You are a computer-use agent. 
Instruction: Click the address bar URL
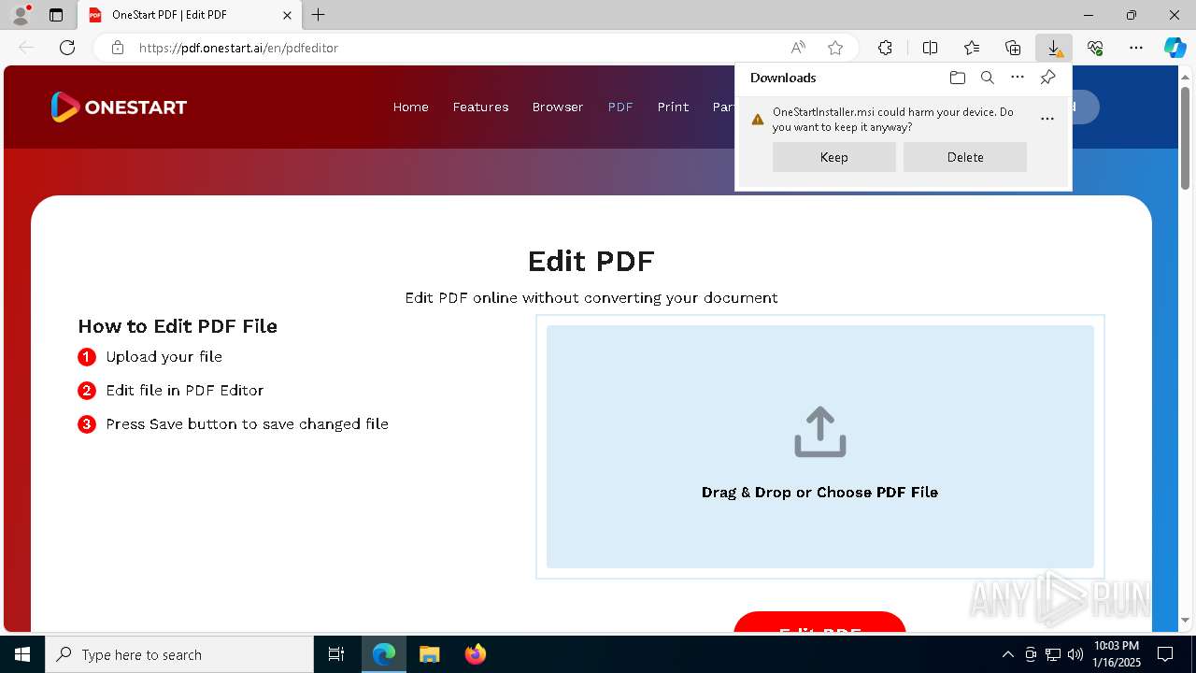point(238,48)
